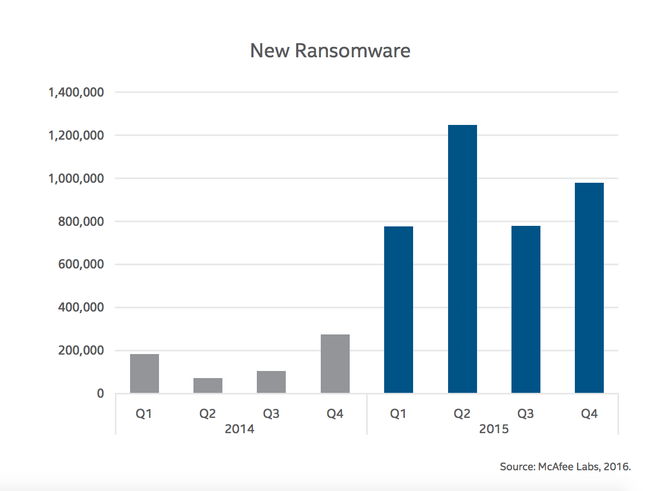The image size is (659, 491).
Task: Click the 2014 Q2 gray bar
Action: [x=208, y=386]
